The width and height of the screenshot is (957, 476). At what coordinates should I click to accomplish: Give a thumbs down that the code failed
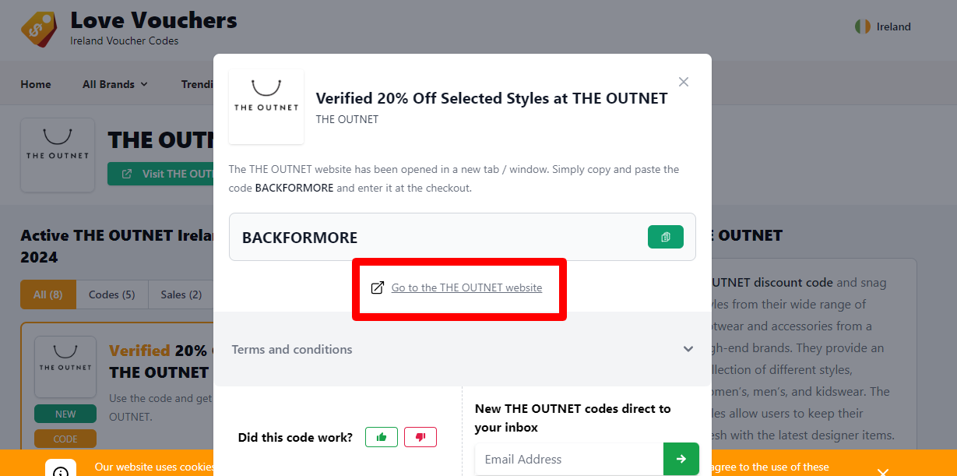pos(420,437)
